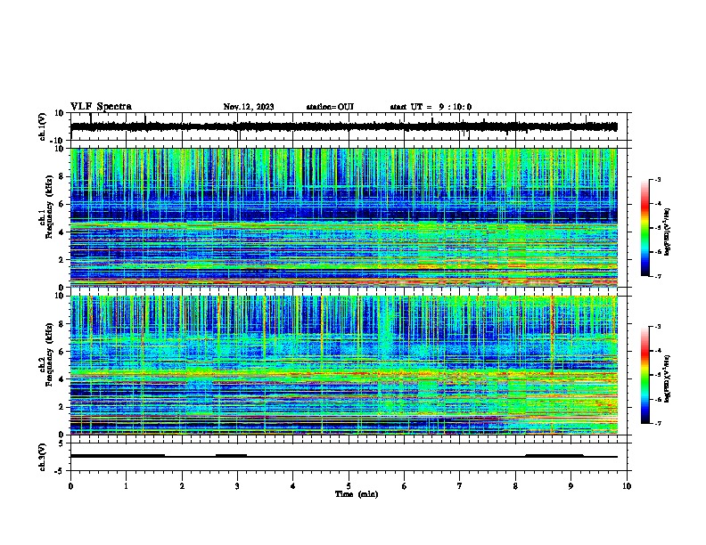This screenshot has height=545, width=706.
Task: Click the ch.2 color scale bar
Action: click(x=645, y=375)
